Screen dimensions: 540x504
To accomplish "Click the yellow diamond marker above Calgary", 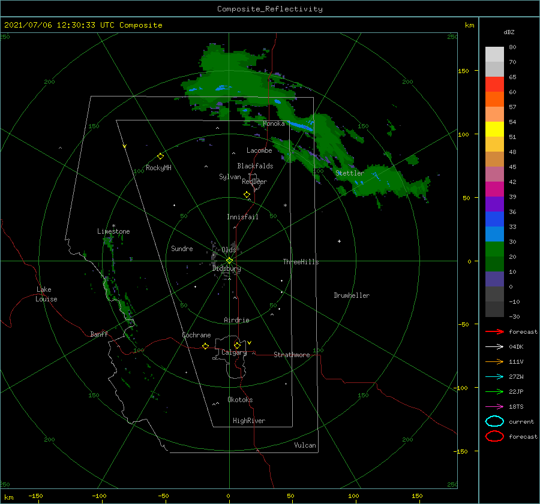I will (237, 345).
